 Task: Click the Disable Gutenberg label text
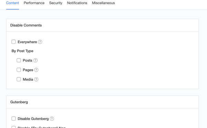[33, 119]
